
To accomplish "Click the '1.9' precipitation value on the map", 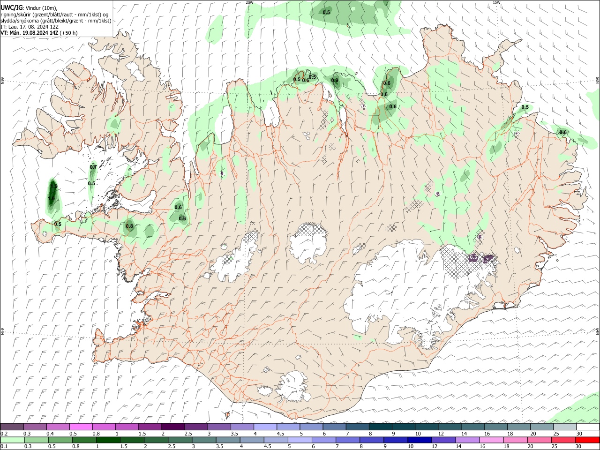I will [x=54, y=187].
